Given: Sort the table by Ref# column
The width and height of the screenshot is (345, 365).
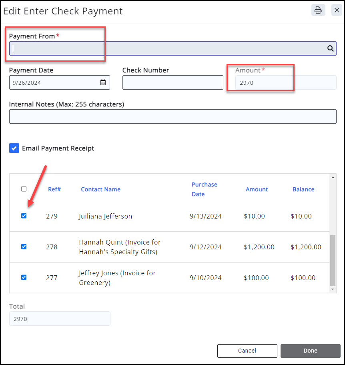Looking at the screenshot, I should point(54,189).
